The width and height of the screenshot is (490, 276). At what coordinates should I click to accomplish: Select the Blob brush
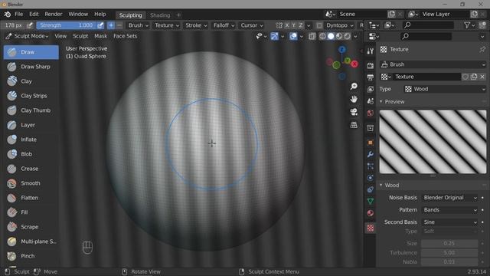31,154
